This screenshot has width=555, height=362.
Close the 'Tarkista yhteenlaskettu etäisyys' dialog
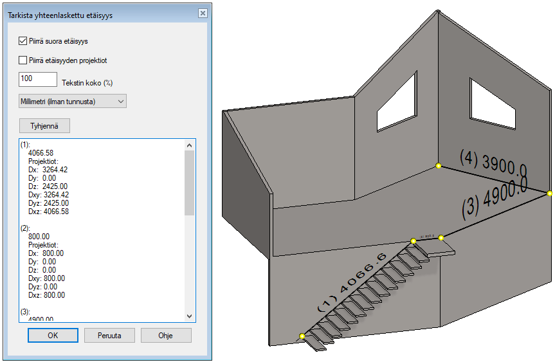202,14
